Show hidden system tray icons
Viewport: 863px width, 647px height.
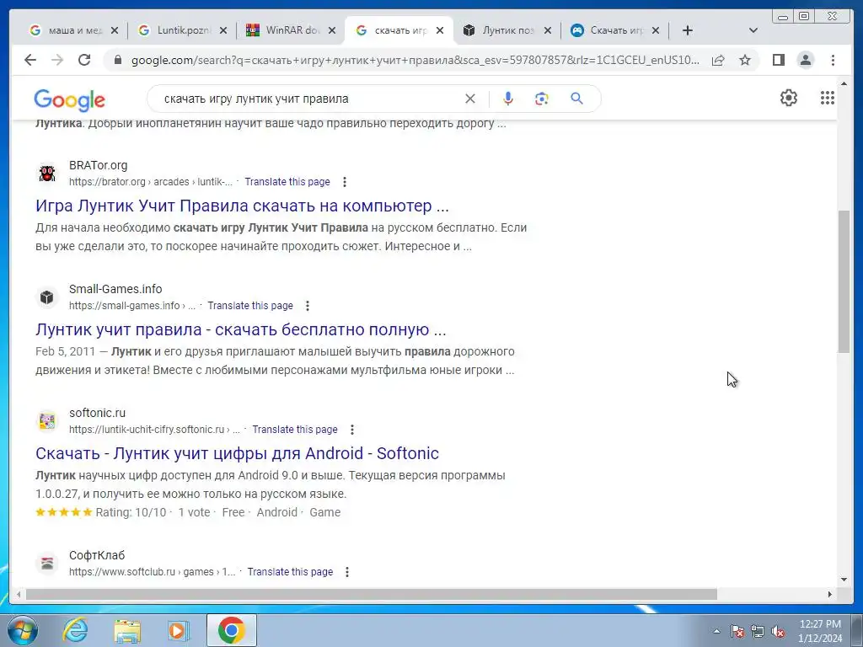pyautogui.click(x=716, y=631)
